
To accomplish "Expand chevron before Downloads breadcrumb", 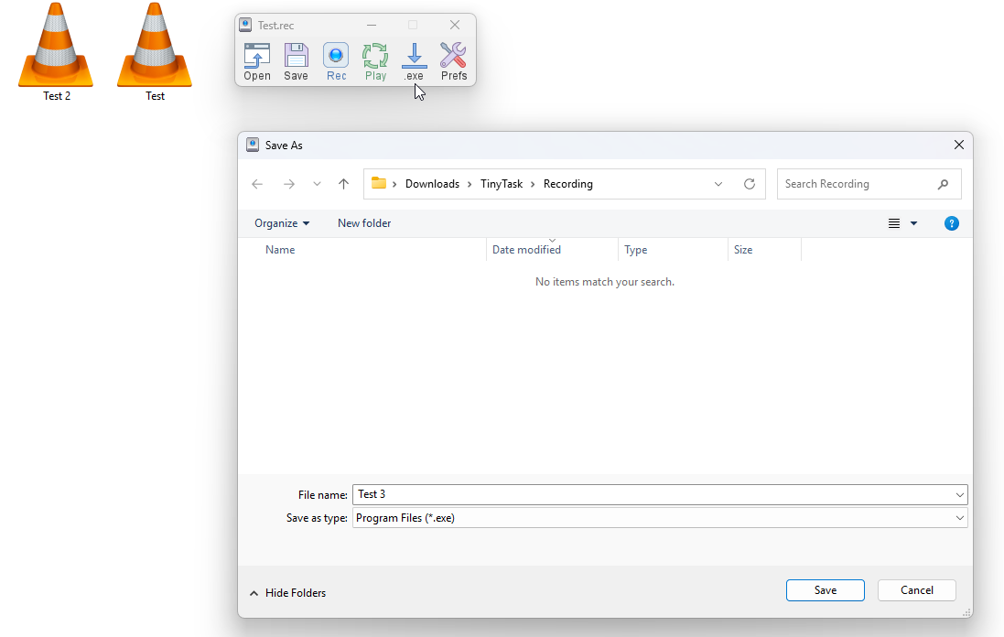I will coord(394,184).
